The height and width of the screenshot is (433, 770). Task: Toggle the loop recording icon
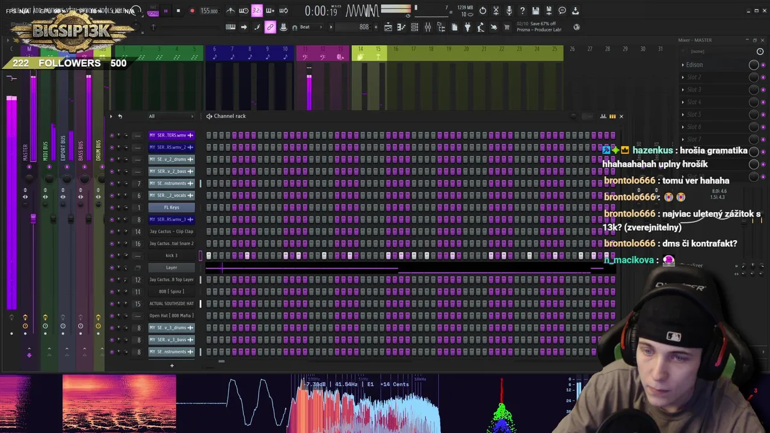tap(284, 11)
